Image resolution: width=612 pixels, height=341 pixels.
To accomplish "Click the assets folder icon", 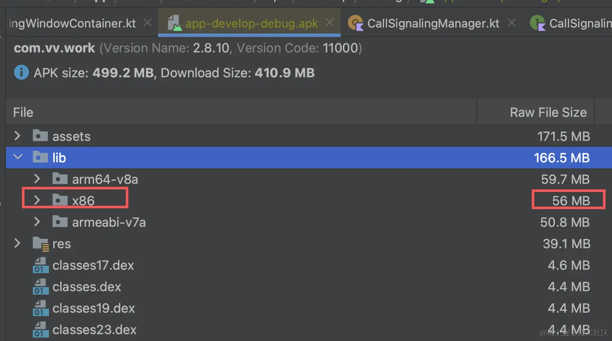I will point(40,137).
